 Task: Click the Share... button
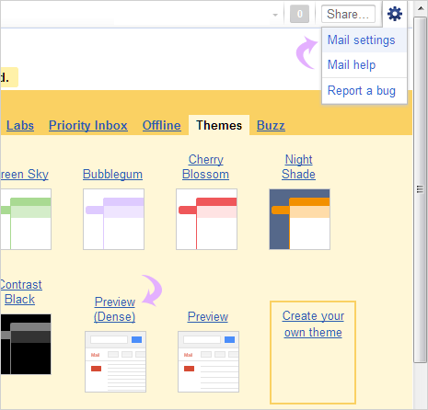click(x=348, y=14)
